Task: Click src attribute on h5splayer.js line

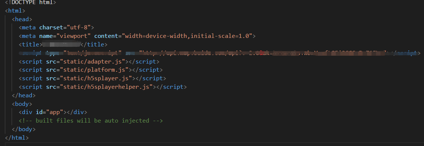Action: (x=51, y=78)
